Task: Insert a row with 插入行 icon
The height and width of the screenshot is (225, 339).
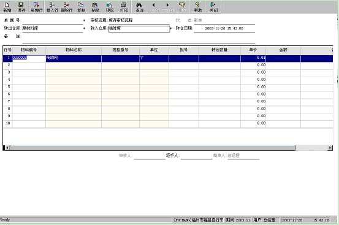Action: 52,7
